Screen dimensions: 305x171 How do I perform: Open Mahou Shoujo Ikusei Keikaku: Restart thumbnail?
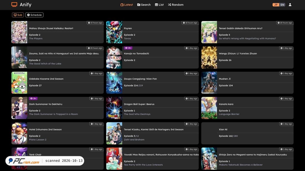coord(19,32)
